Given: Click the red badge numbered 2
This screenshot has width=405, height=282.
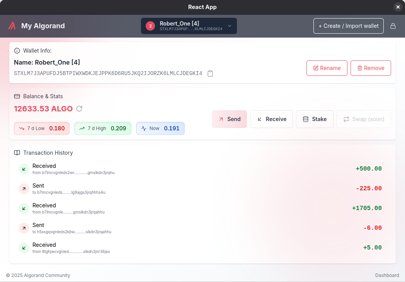Looking at the screenshot, I should (150, 26).
